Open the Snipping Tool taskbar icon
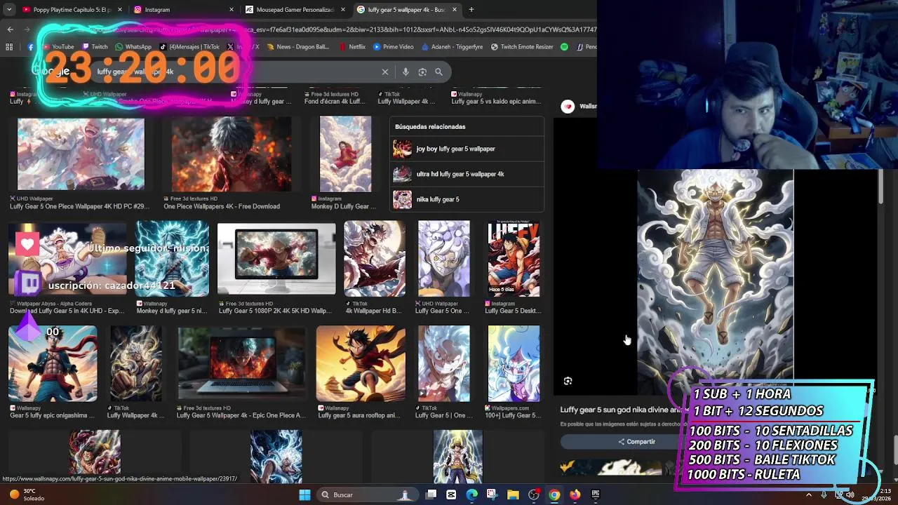The image size is (898, 505). click(x=492, y=494)
